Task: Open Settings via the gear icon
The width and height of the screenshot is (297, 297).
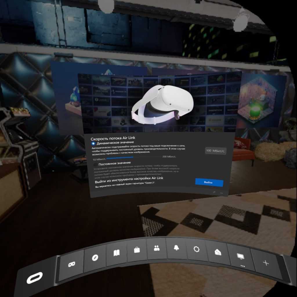Action: (196, 249)
